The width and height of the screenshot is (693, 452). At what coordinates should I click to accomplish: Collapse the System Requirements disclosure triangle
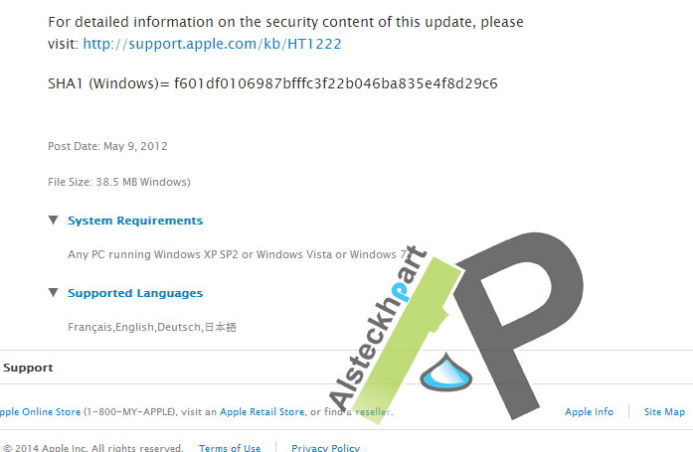(x=54, y=220)
